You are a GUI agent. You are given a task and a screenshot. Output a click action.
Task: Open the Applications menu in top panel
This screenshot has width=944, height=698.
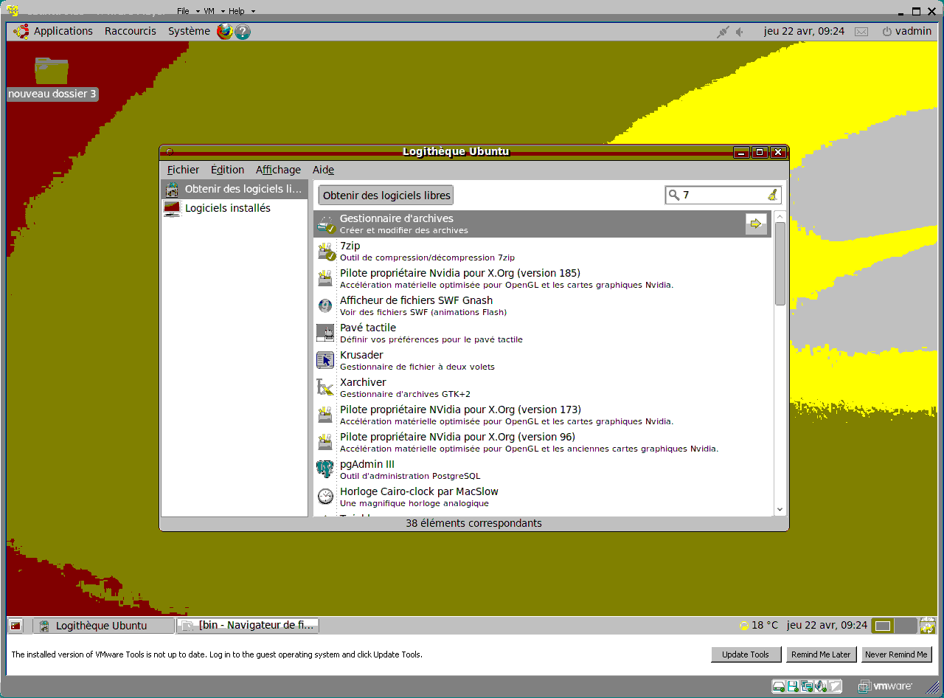point(63,31)
